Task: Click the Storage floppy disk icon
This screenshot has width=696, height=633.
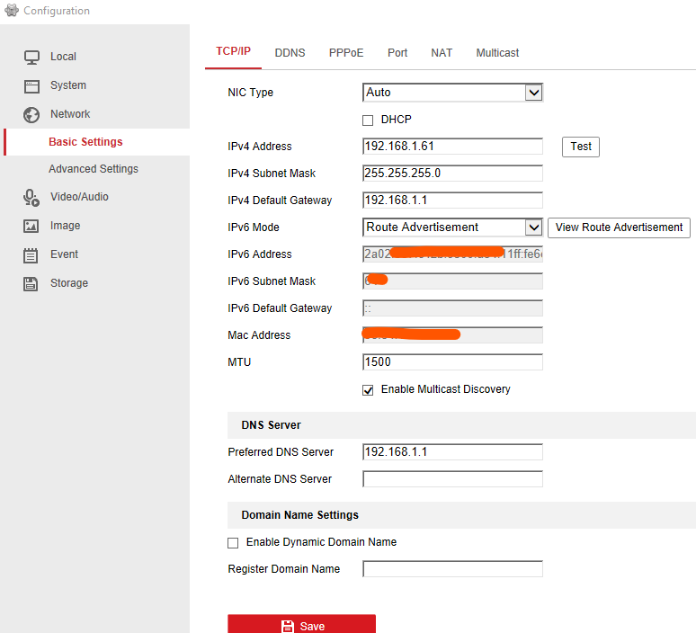Action: click(31, 283)
